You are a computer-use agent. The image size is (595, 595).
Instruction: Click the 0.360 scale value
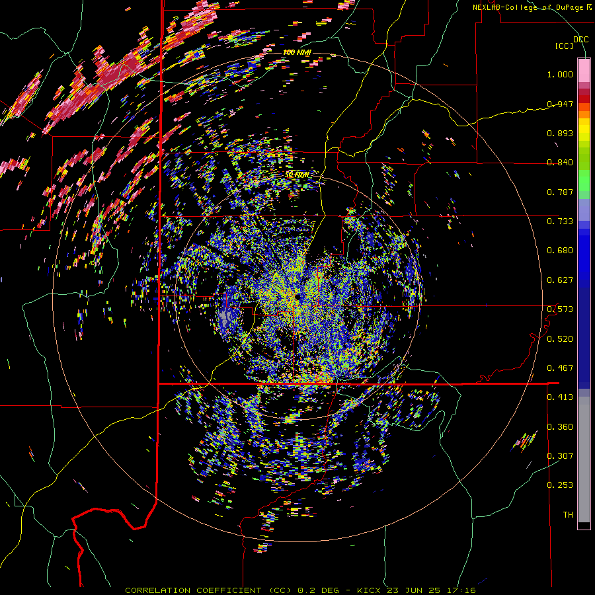tap(560, 427)
